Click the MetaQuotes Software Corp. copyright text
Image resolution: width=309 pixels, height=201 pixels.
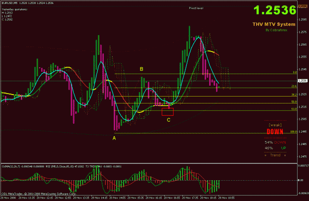point(39,194)
